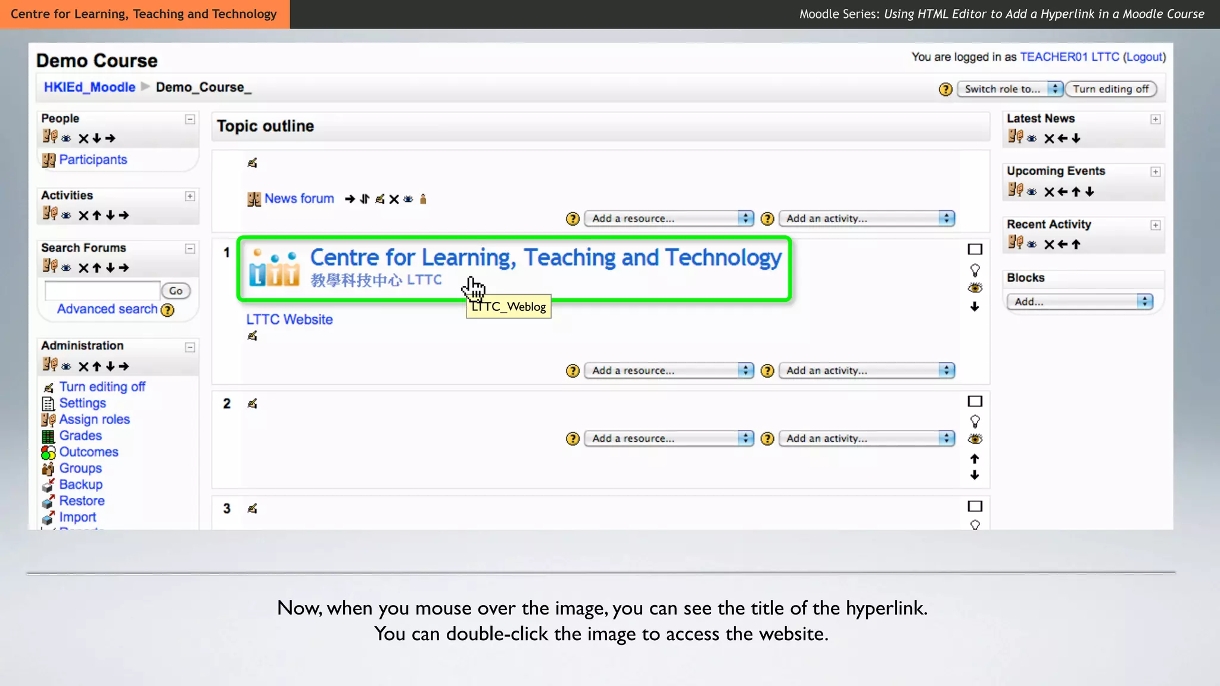
Task: Move the People block down with arrow icon
Action: (x=97, y=138)
